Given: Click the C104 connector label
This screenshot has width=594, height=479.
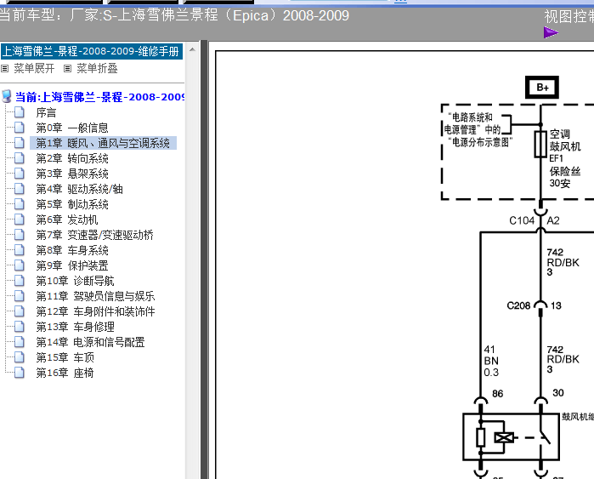Looking at the screenshot, I should 522,220.
